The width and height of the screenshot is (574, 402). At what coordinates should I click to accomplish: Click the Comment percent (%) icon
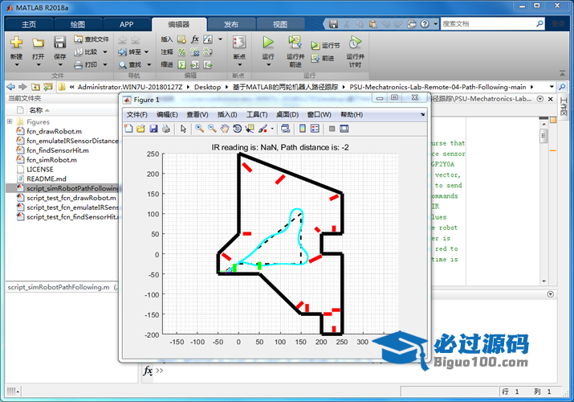click(181, 52)
